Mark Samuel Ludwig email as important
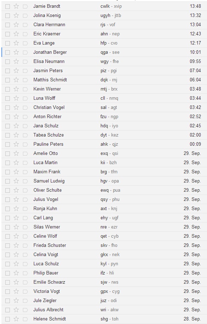This screenshot has width=207, height=324. pyautogui.click(x=25, y=181)
